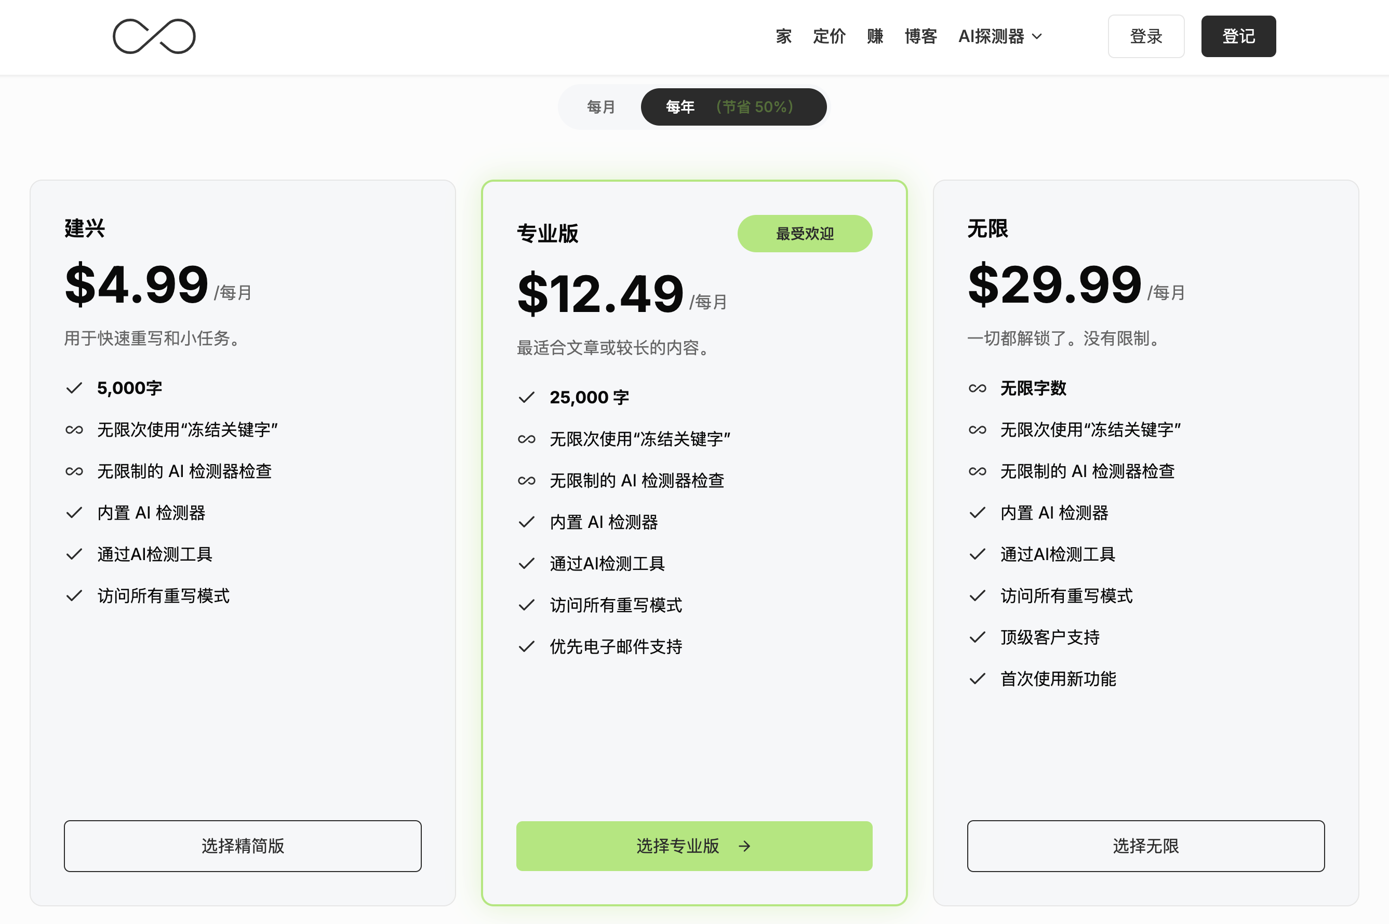Choose the plan via 选择精简版
Image resolution: width=1389 pixels, height=924 pixels.
pos(243,846)
